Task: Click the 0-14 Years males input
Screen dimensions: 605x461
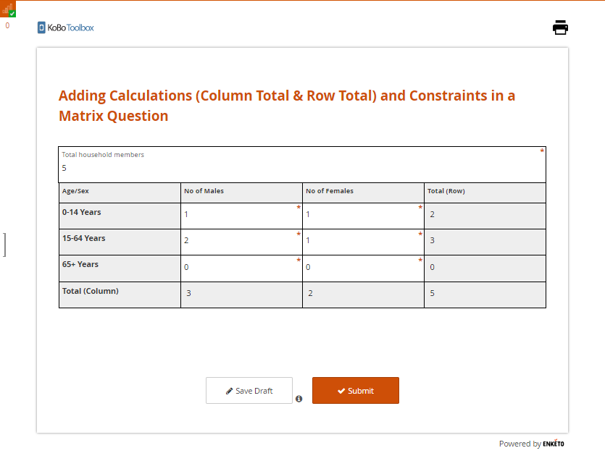Action: tap(241, 215)
